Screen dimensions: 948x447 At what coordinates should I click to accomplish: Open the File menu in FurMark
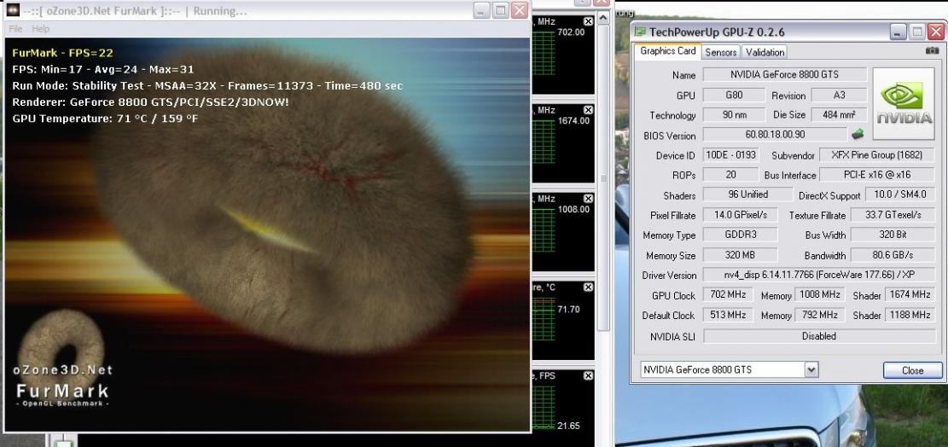click(15, 29)
